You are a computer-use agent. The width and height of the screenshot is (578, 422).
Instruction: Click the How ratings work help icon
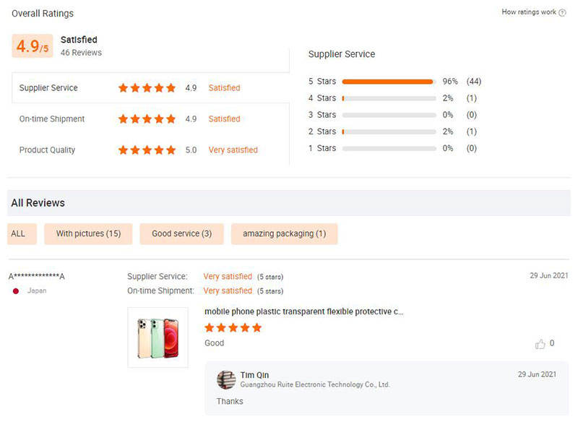pos(562,12)
